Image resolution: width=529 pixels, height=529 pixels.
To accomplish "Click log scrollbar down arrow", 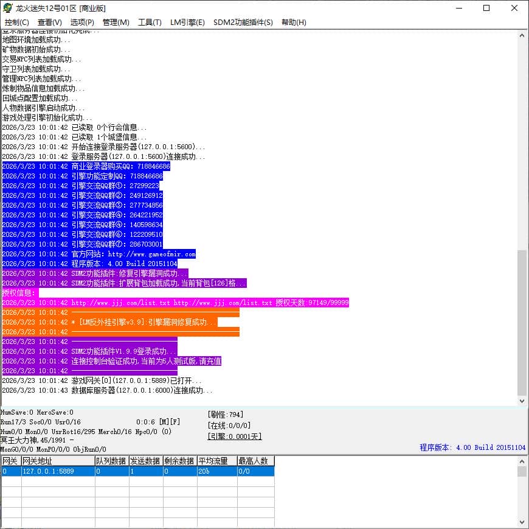I will click(522, 401).
